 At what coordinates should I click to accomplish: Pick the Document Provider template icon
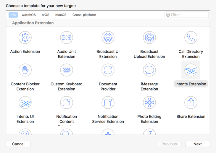[108, 70]
